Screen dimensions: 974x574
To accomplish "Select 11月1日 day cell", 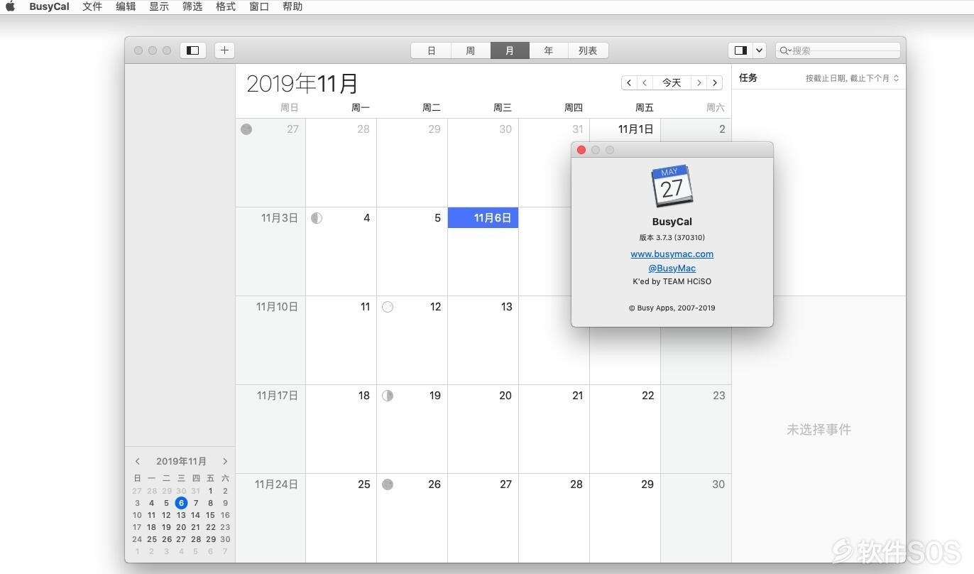I will [x=625, y=129].
